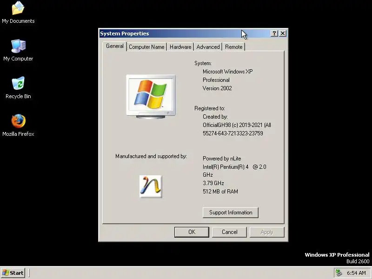The height and width of the screenshot is (279, 372).
Task: Open the My Documents desktop icon
Action: 18,13
